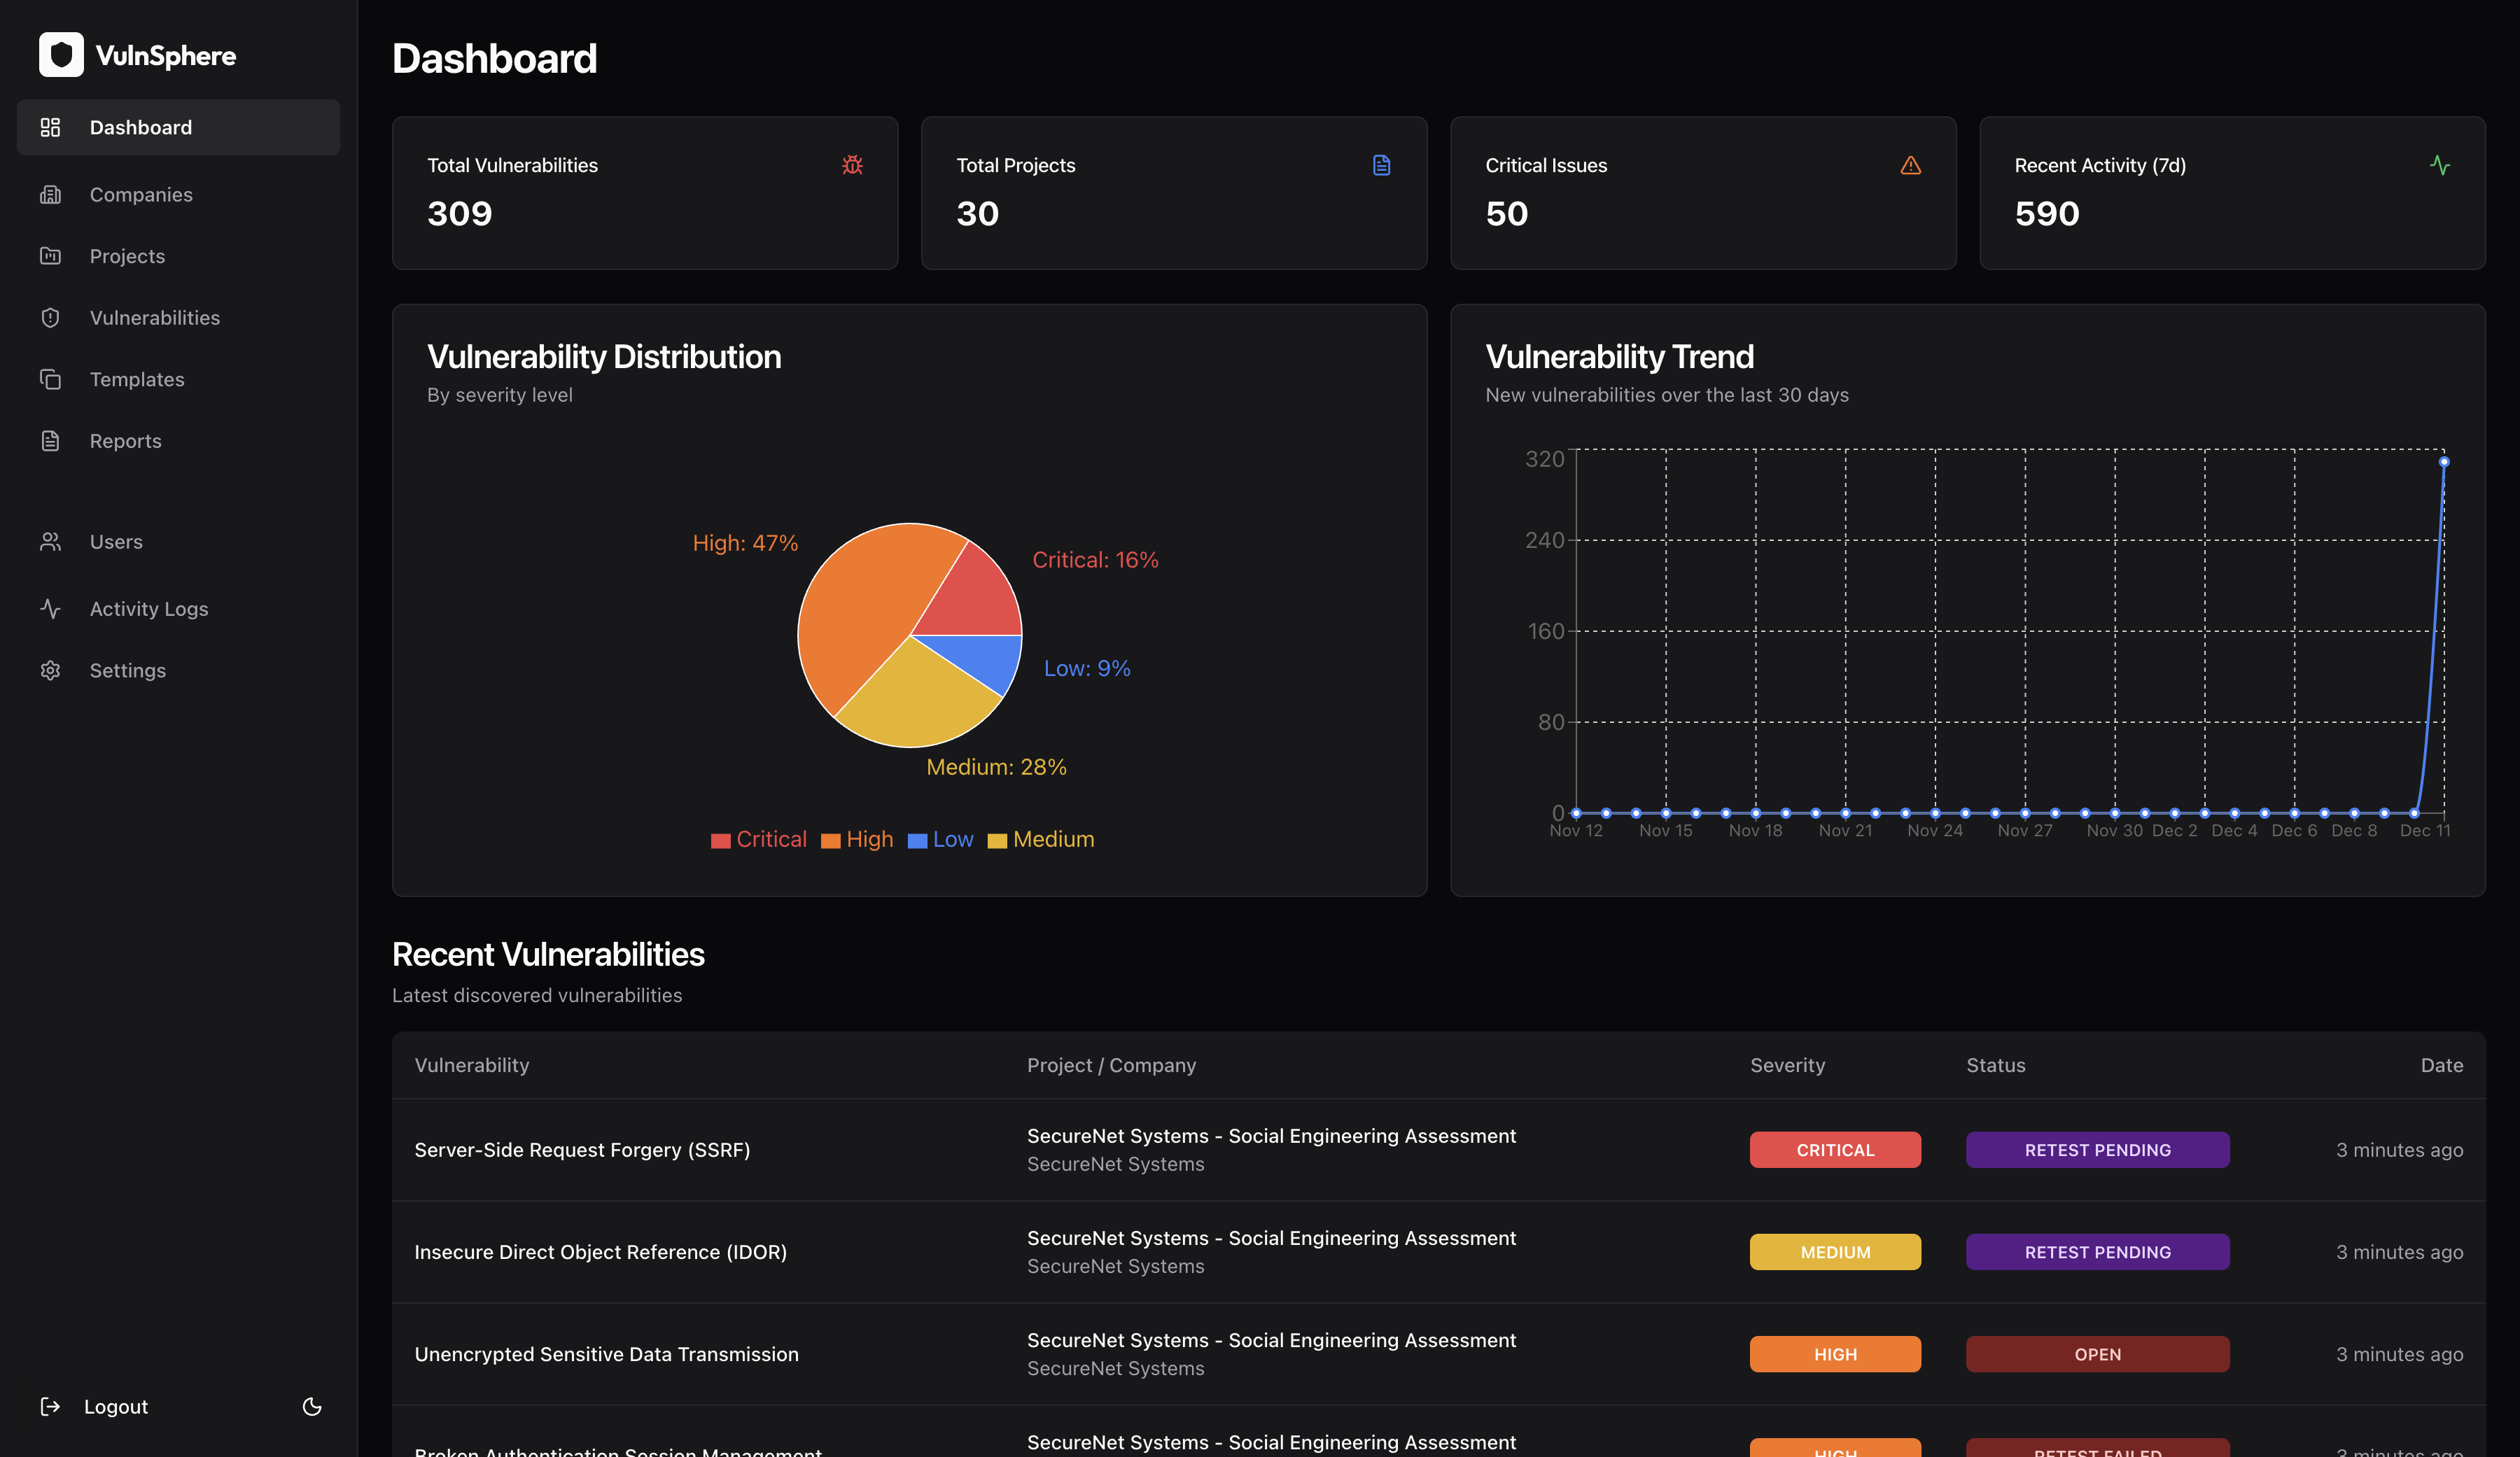Screen dimensions: 2520x1457
Task: Click RETEST PENDING badge on SSRF row
Action: pos(2097,1150)
